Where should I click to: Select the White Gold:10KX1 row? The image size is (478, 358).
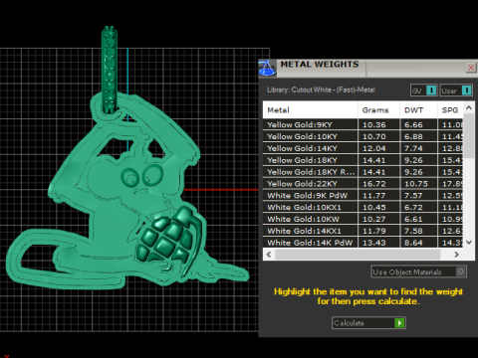point(363,207)
